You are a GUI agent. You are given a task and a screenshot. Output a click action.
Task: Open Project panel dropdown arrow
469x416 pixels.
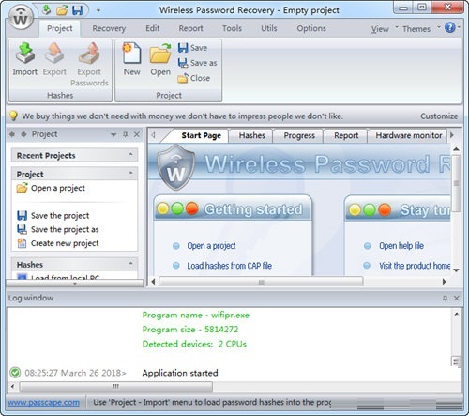(113, 135)
